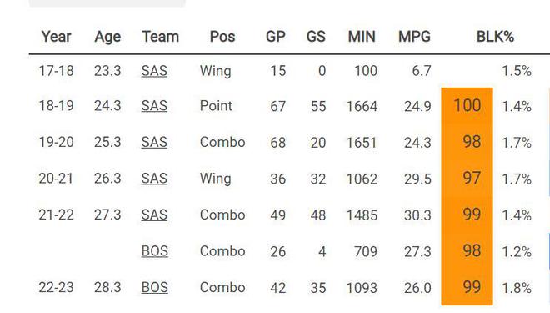Viewport: 550px width, 313px height.
Task: Open the SAS team link for 21-22
Action: tap(154, 215)
